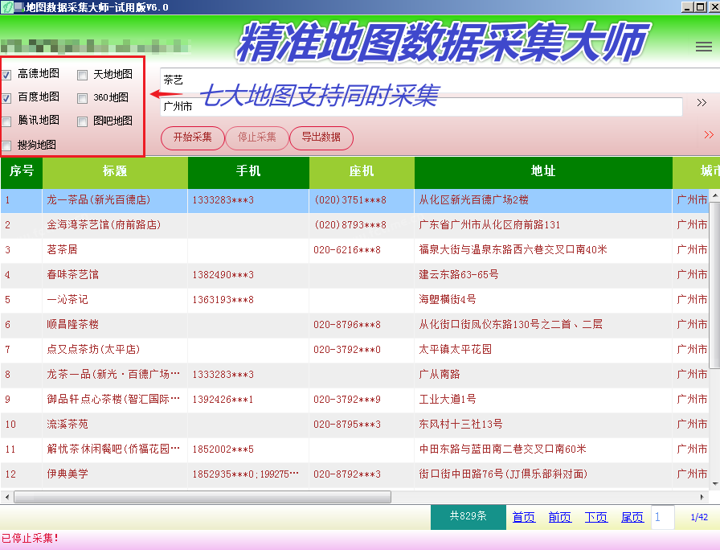This screenshot has width=720, height=550.
Task: Sort by the 标题 column header
Action: pyautogui.click(x=115, y=172)
